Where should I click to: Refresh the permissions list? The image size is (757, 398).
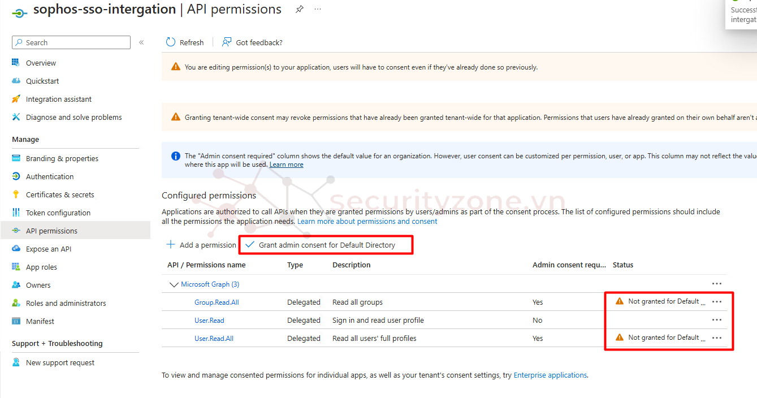(x=185, y=42)
